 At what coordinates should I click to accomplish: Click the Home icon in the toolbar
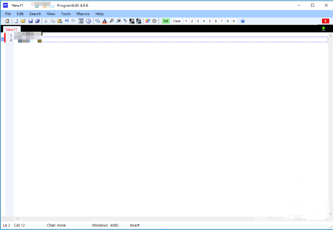point(7,21)
